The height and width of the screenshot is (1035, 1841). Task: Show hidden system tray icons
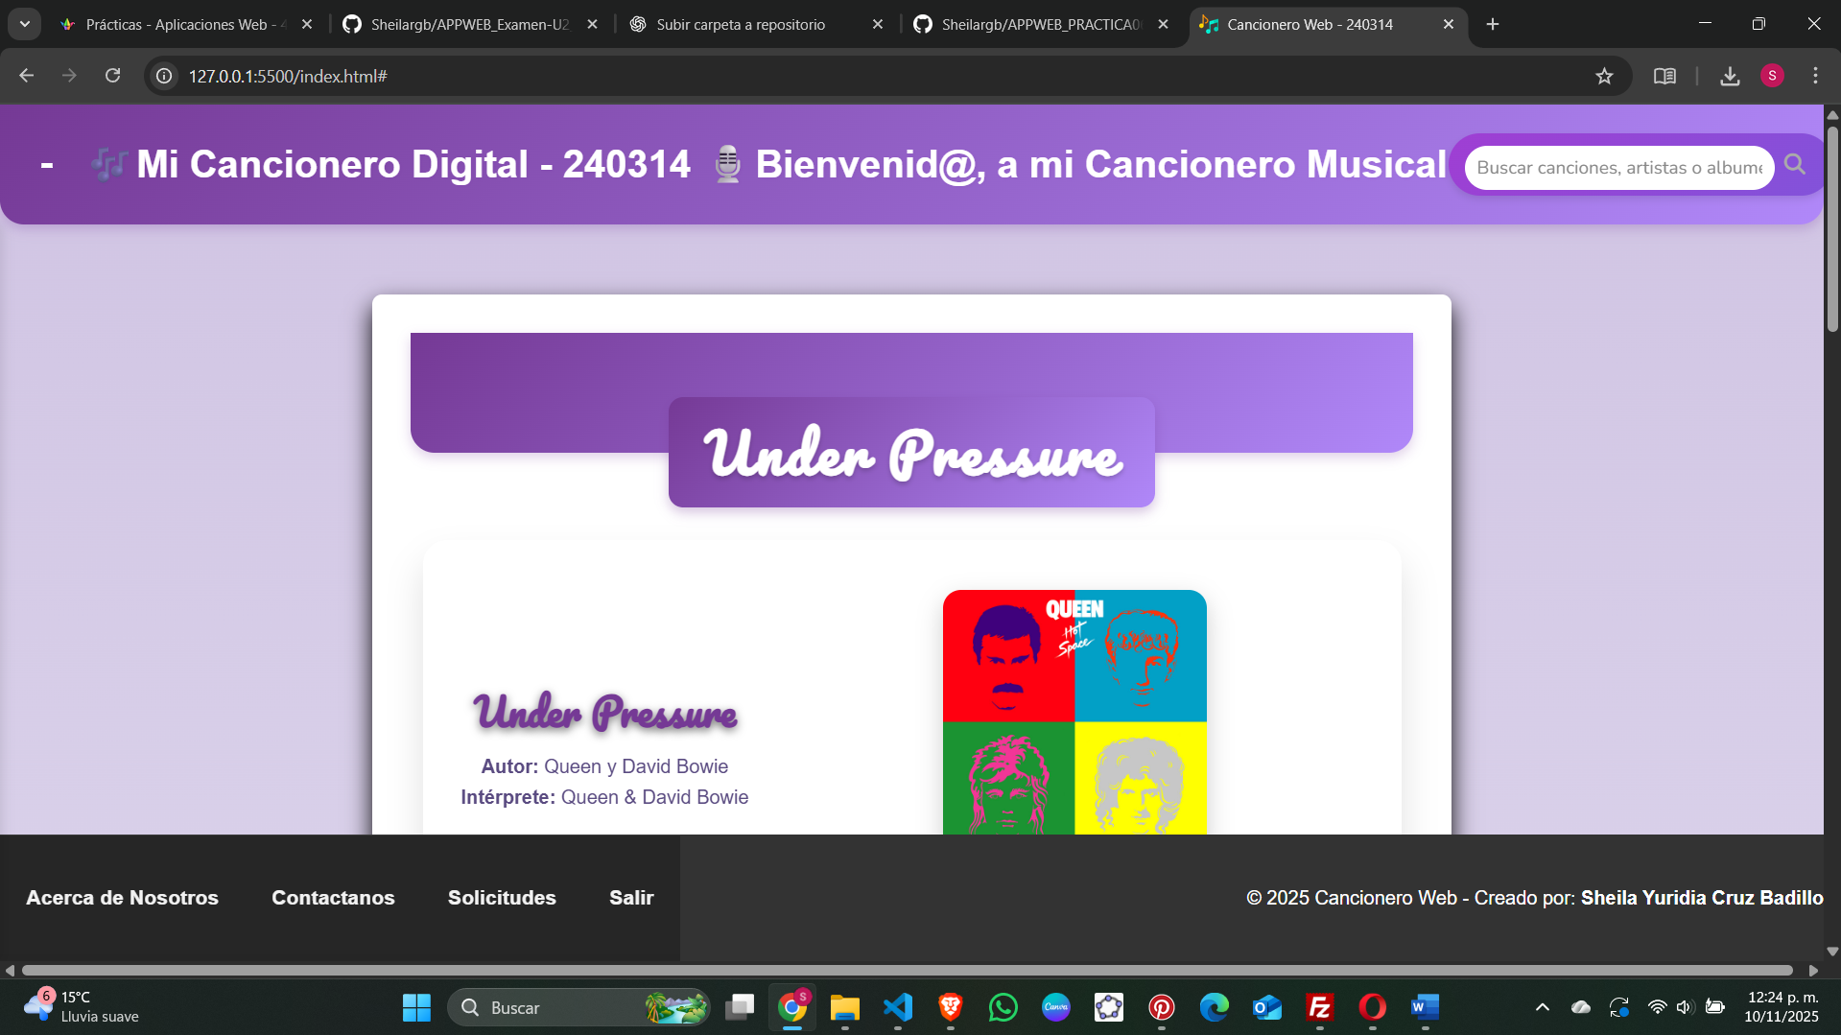1542,1007
